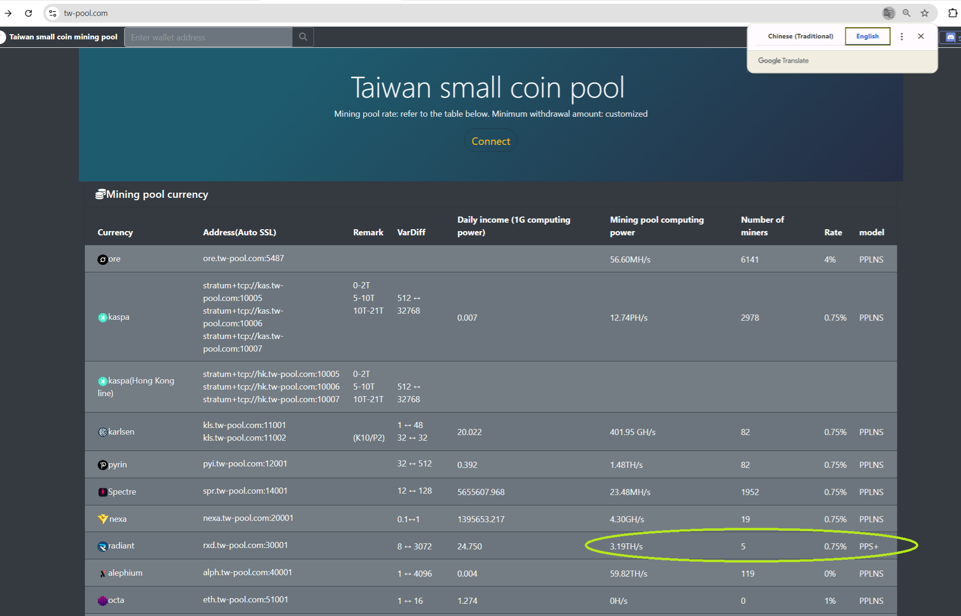
Task: Click the octa coin icon
Action: (x=103, y=601)
